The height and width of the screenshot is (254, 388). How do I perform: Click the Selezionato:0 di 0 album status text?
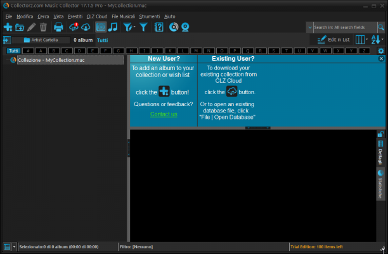point(59,246)
